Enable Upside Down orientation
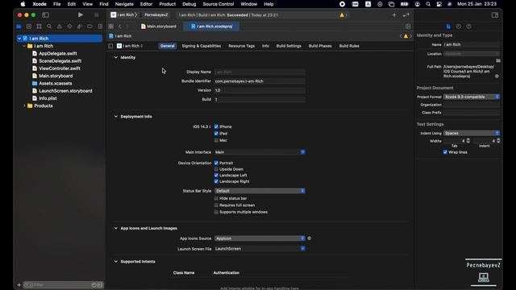The width and height of the screenshot is (516, 290). pos(216,169)
